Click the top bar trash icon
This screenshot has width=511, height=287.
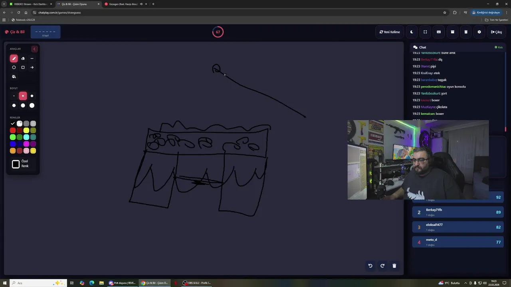[x=466, y=32]
